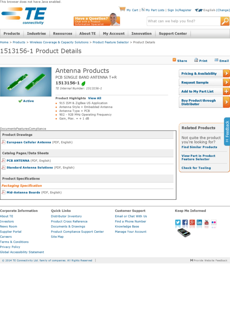Open the Have a Question chat banner

tap(97, 20)
